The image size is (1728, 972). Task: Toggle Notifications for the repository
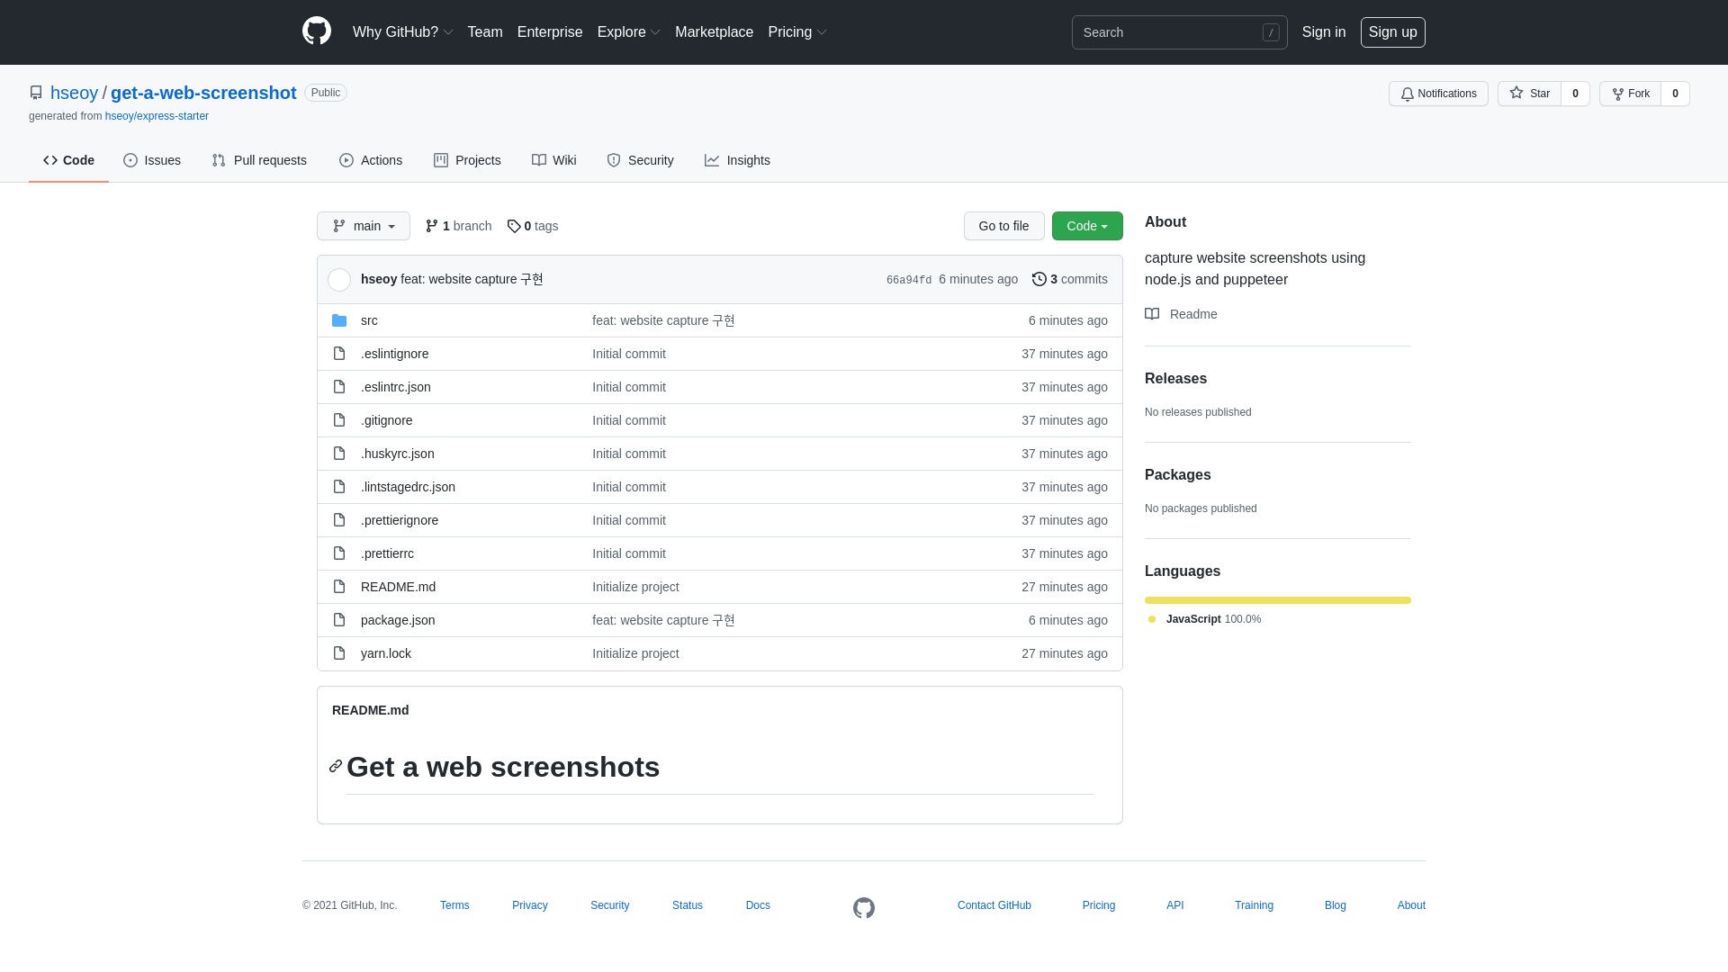(1437, 94)
